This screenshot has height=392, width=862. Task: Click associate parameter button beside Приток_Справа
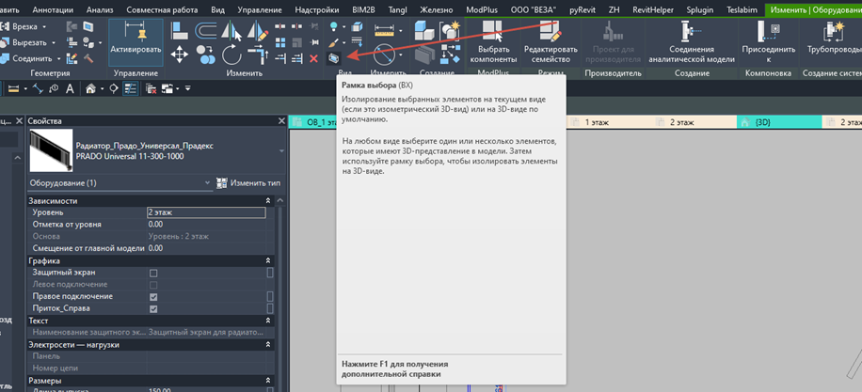(x=270, y=309)
